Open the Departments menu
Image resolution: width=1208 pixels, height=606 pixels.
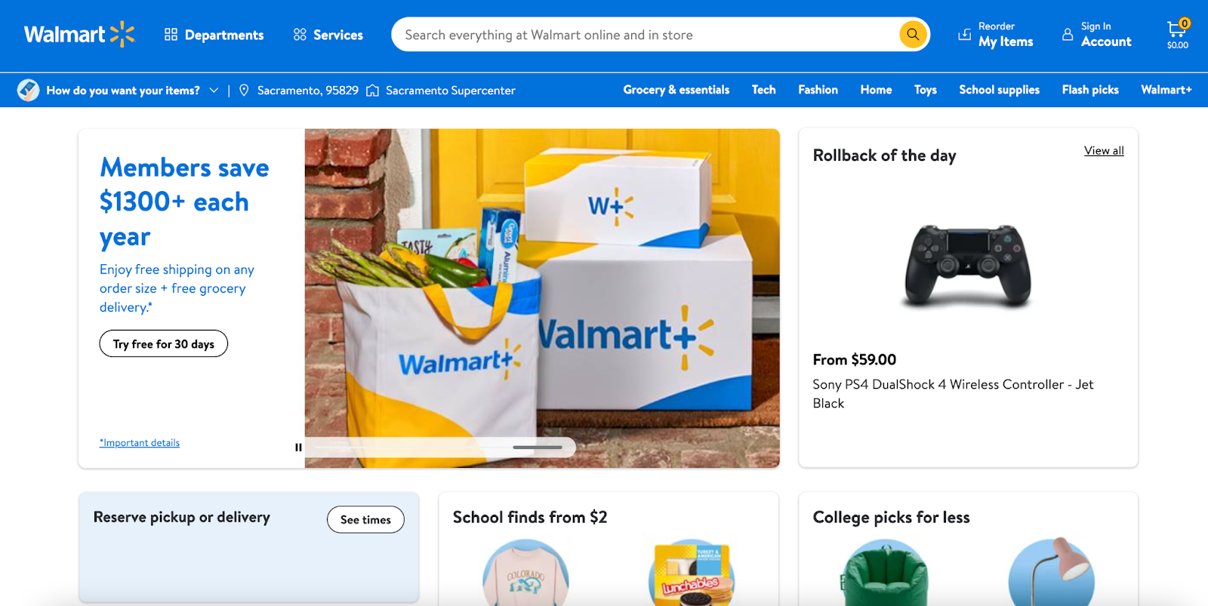point(214,35)
